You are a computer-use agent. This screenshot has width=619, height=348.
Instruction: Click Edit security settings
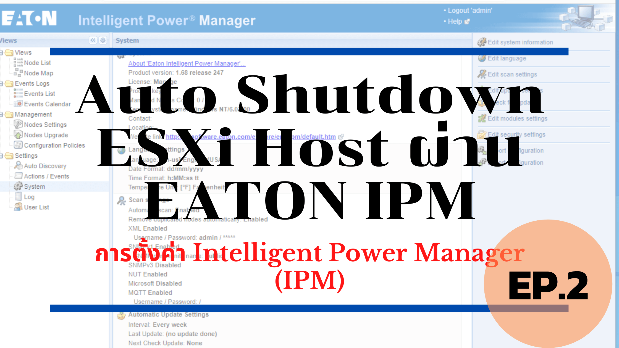click(x=516, y=135)
